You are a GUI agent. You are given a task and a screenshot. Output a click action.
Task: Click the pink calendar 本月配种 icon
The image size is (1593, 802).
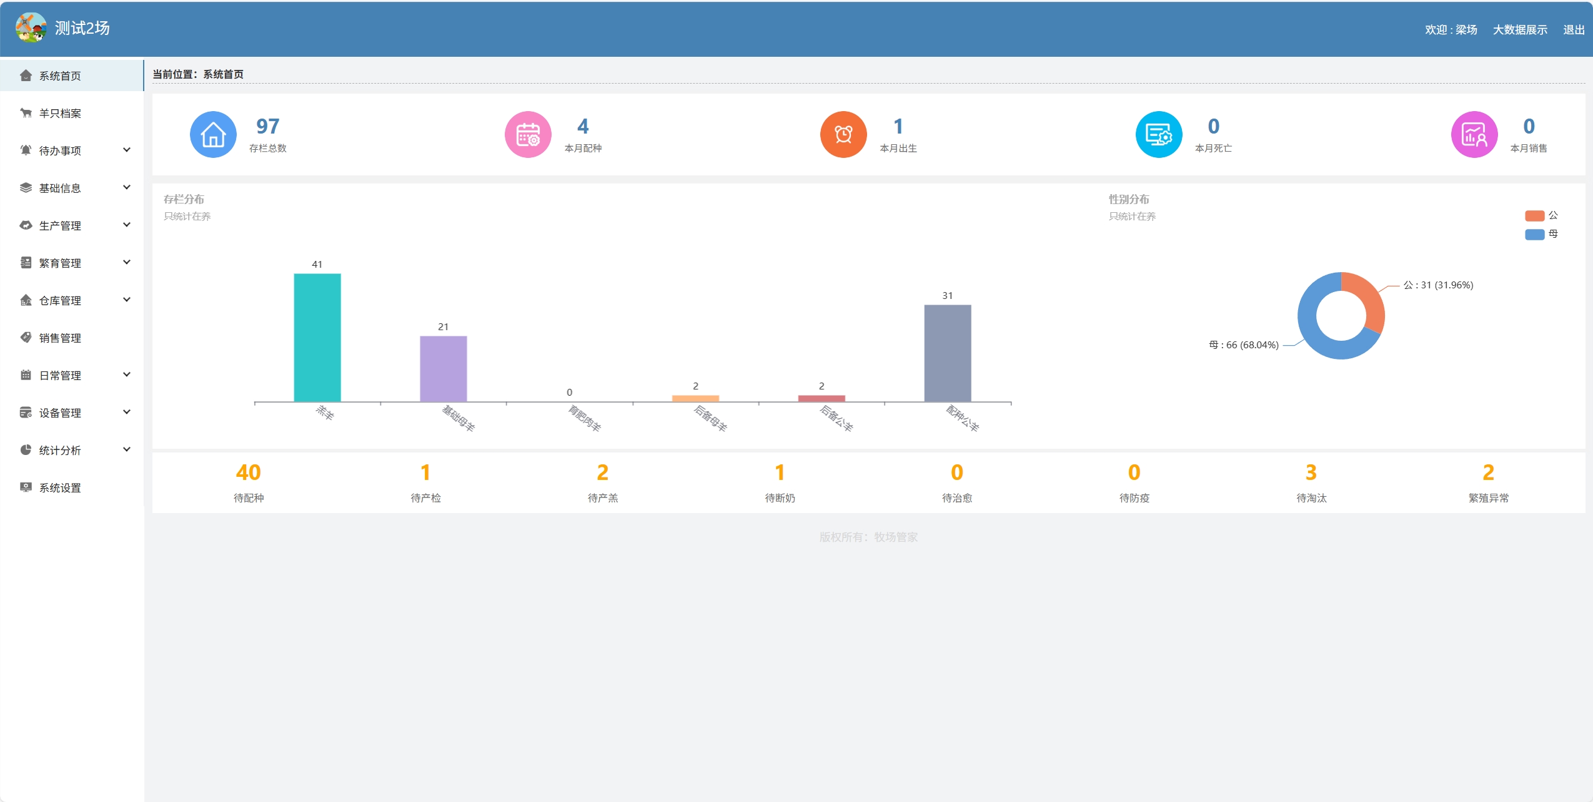point(528,135)
